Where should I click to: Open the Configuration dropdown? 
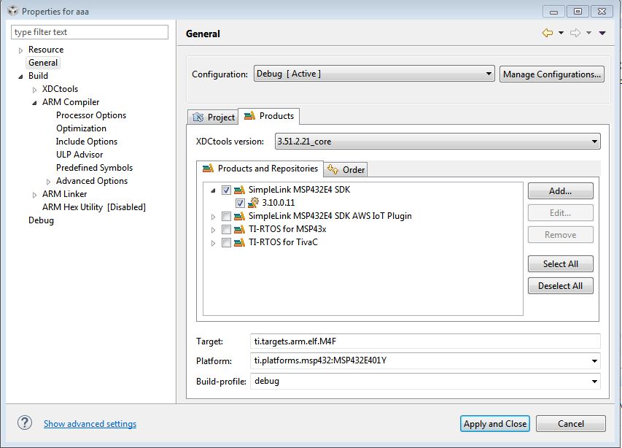coord(374,74)
